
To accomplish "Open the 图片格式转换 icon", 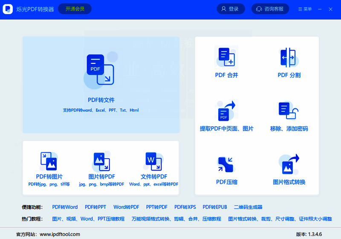I will [289, 164].
